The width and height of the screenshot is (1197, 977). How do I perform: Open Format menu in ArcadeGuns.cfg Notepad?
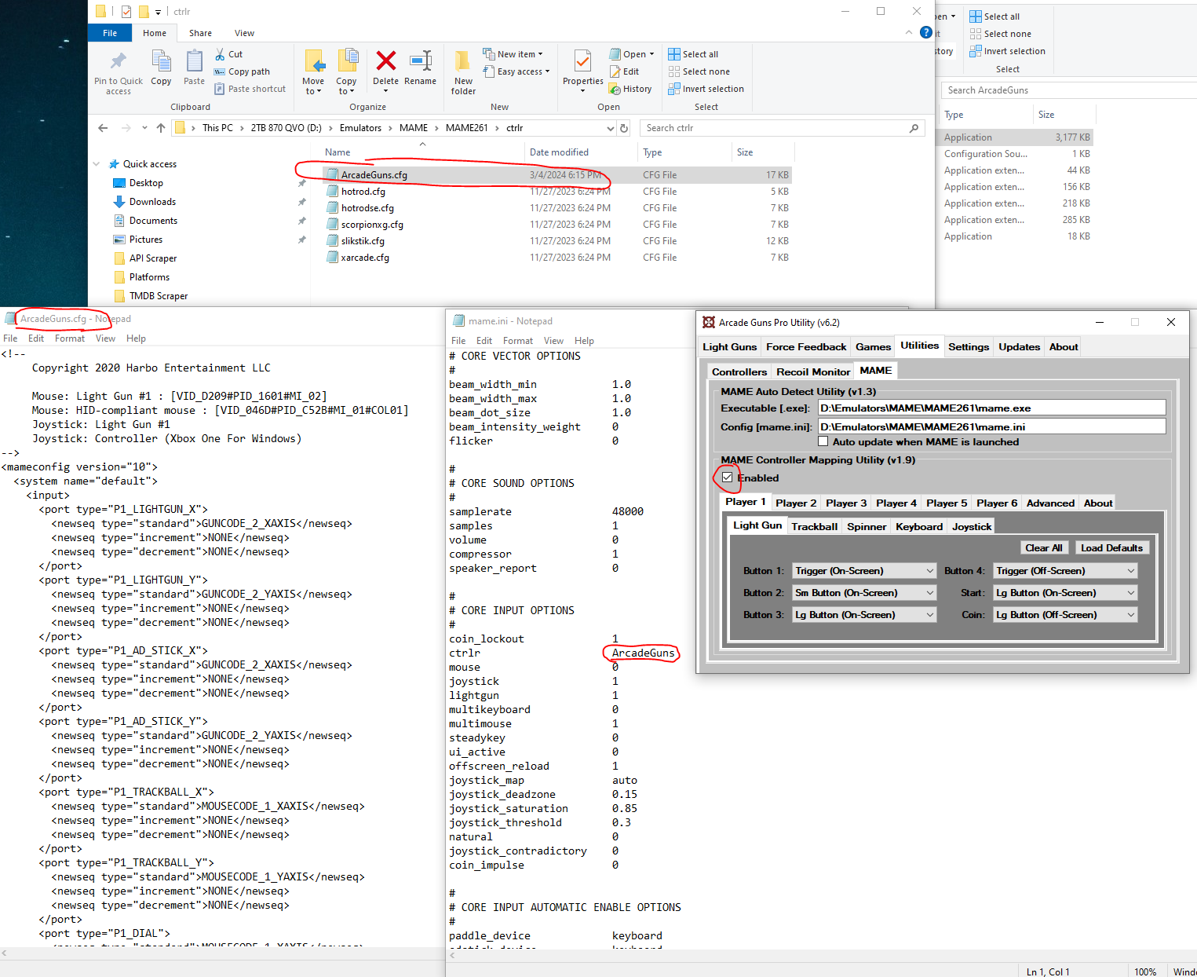click(70, 338)
